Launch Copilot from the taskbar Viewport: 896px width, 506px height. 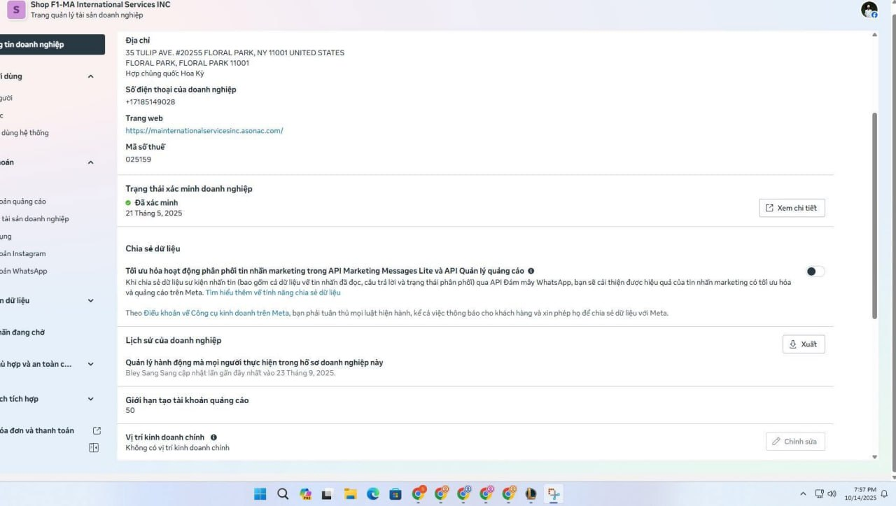[x=305, y=494]
